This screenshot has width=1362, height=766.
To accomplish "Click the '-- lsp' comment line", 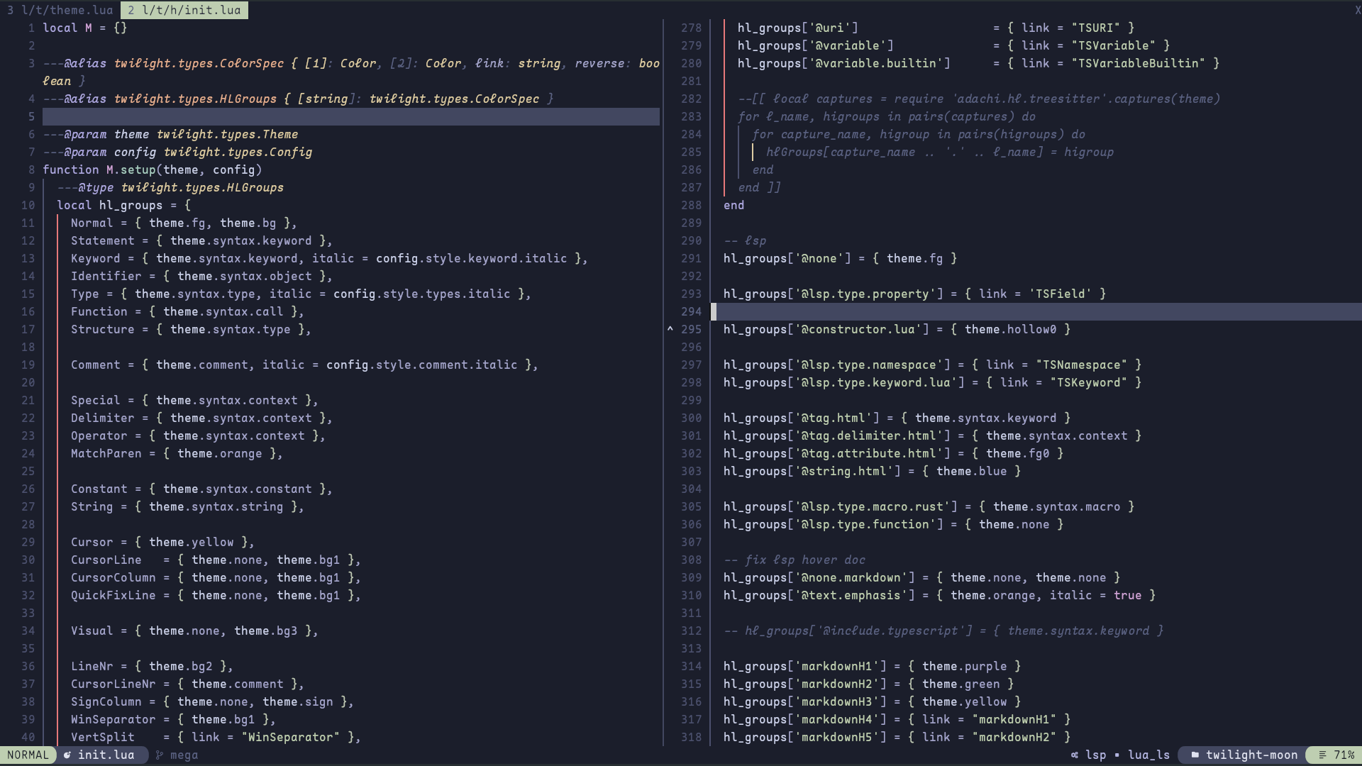I will click(745, 240).
